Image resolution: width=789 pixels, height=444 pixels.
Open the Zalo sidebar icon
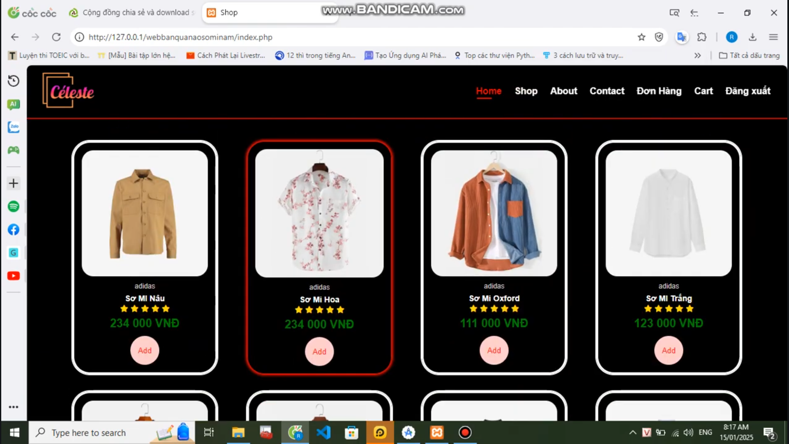[x=14, y=127]
